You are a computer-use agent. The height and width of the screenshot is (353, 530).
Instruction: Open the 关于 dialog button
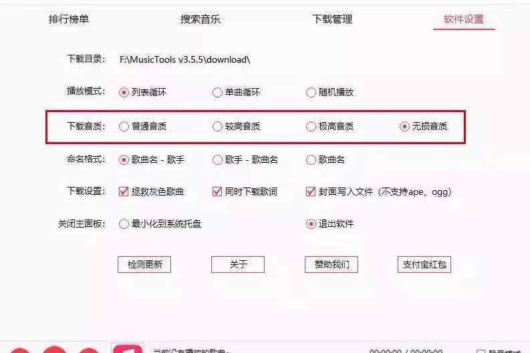coord(238,264)
